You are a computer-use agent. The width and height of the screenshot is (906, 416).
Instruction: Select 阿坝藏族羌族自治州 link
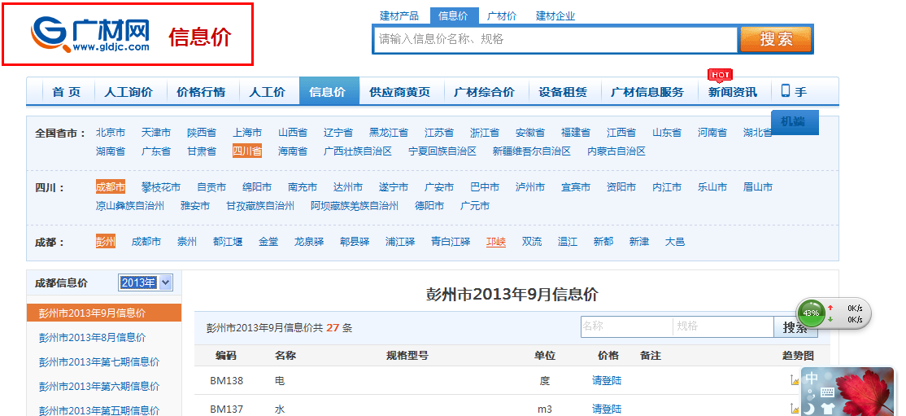(355, 205)
